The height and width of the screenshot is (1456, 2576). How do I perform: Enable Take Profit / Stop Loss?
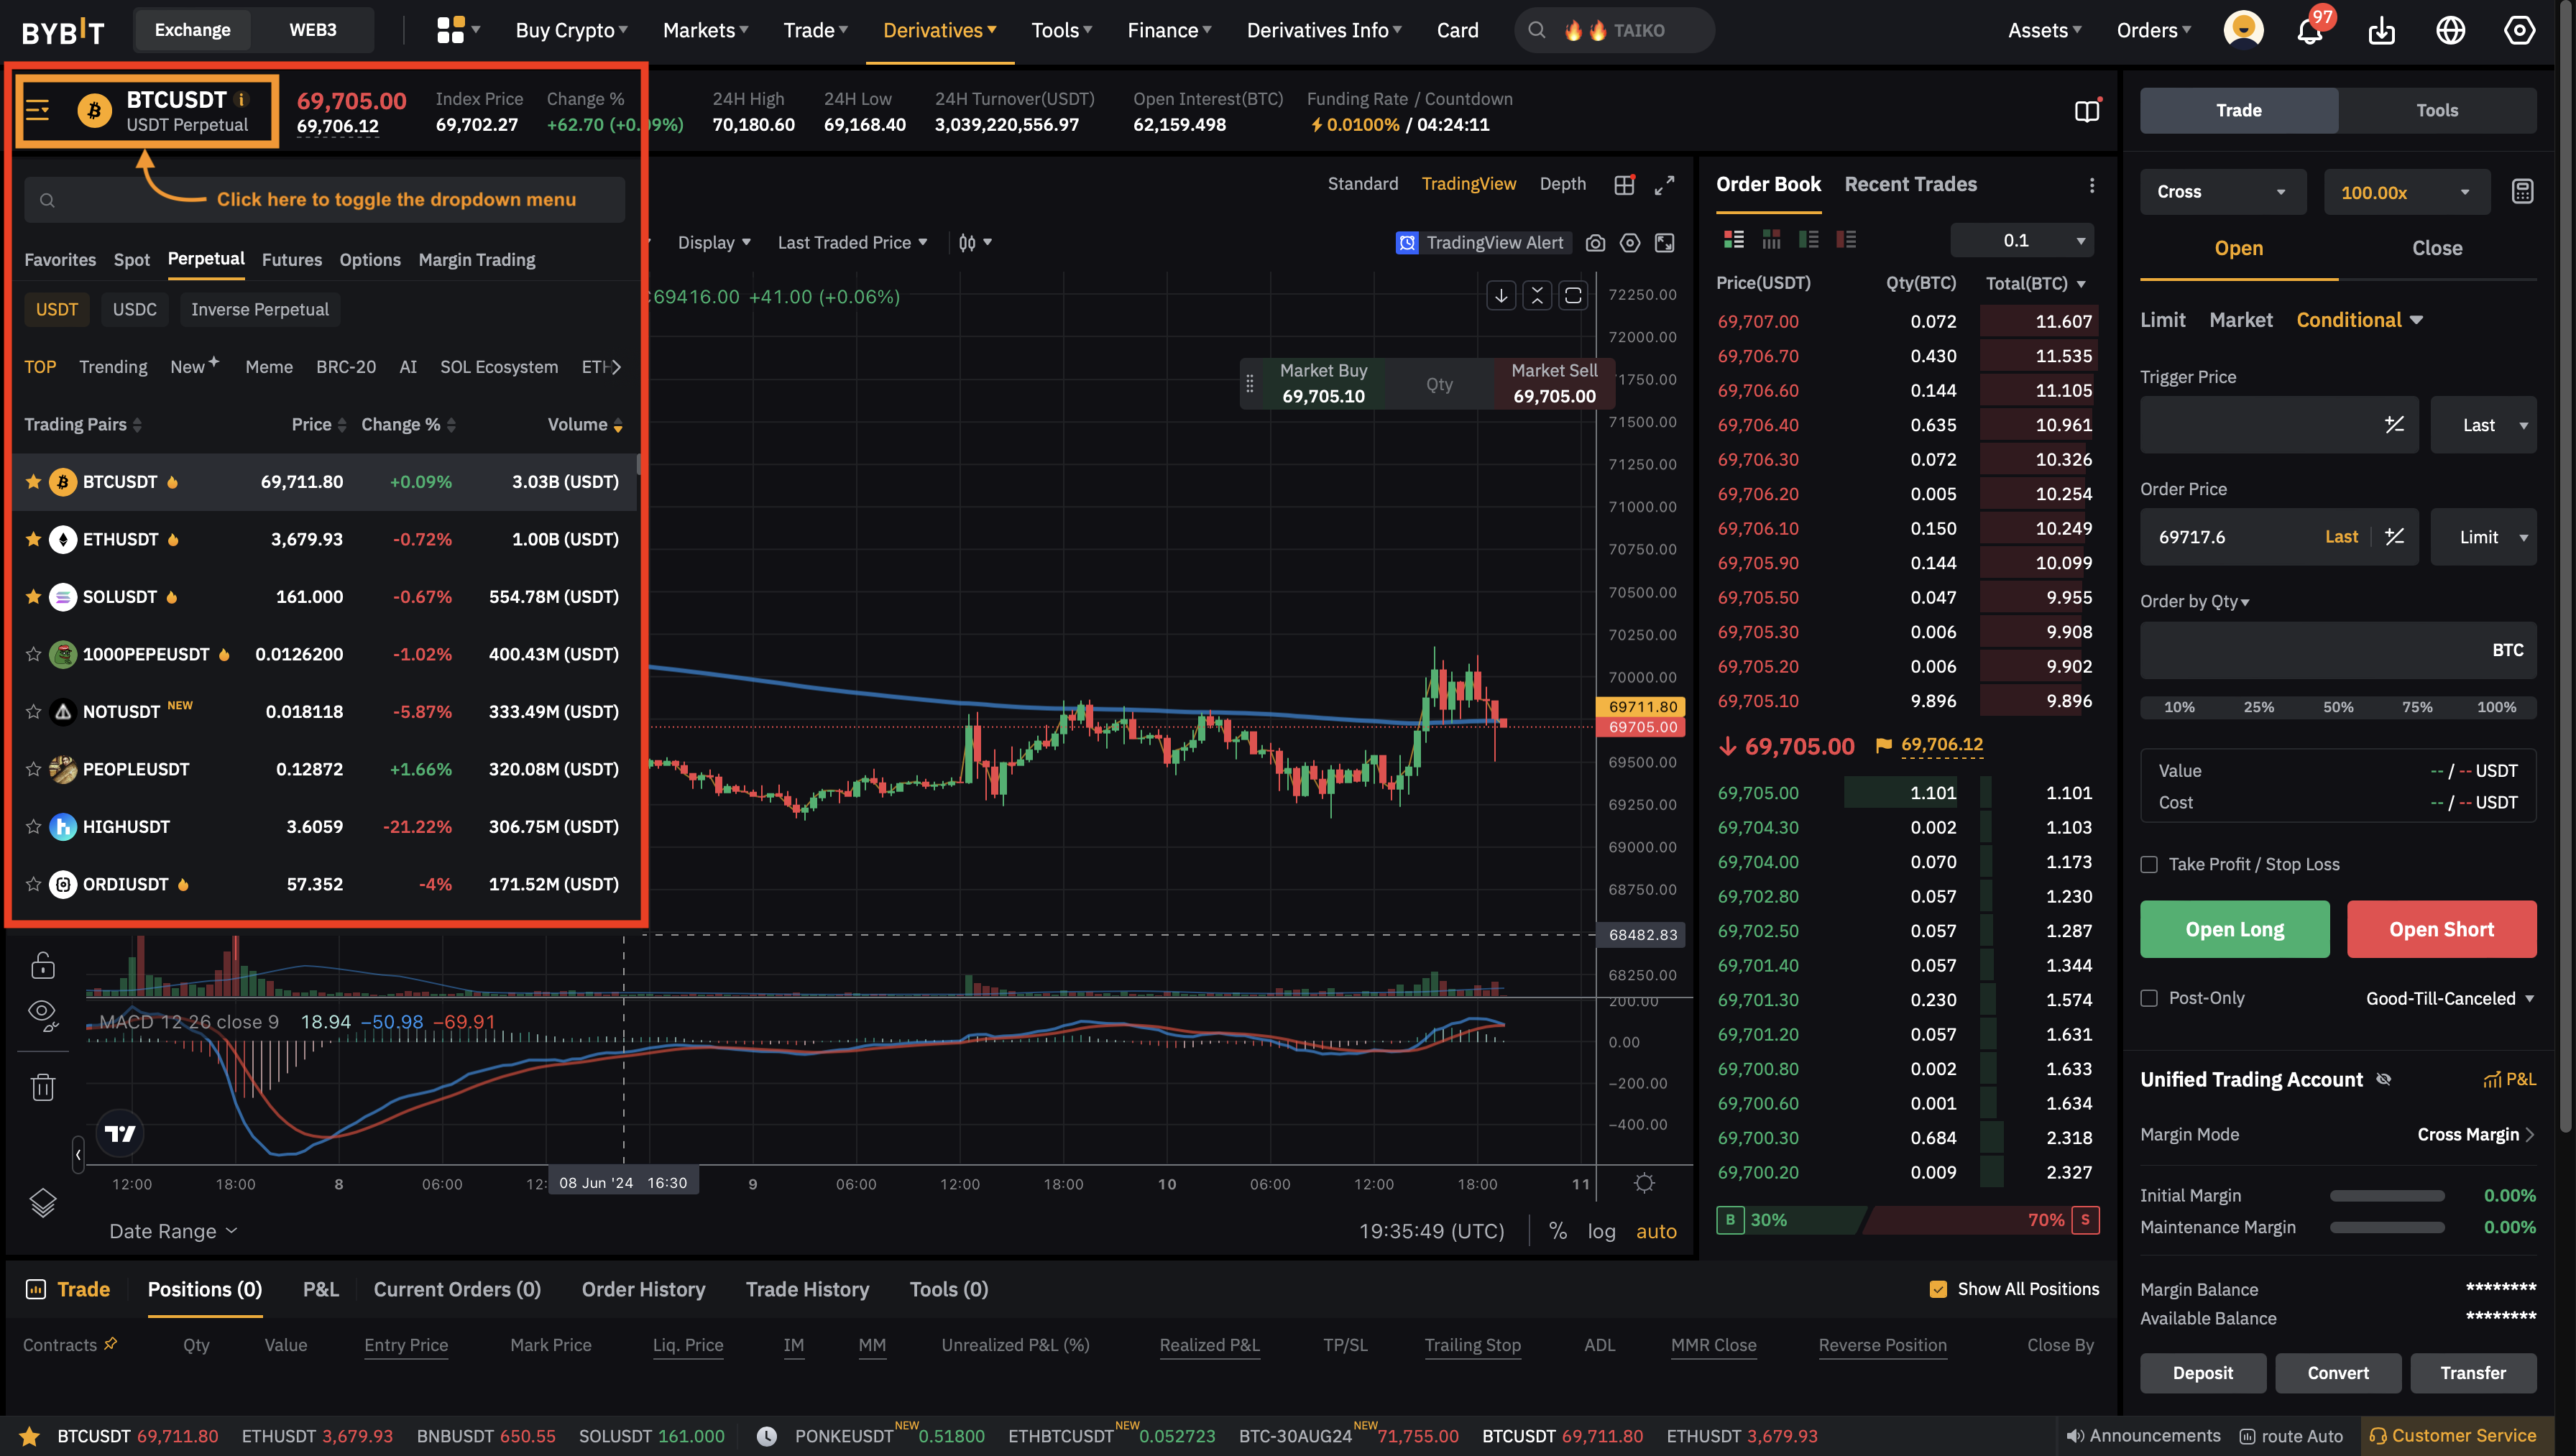(2148, 864)
